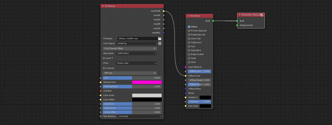This screenshot has height=125, width=332.
Task: Click the magenta Missing Color swatch
Action: [x=147, y=82]
